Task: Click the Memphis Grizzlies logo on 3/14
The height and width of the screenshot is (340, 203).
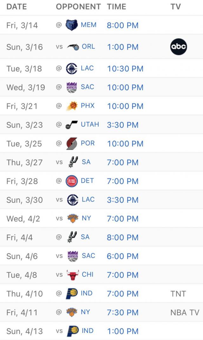Action: (72, 25)
